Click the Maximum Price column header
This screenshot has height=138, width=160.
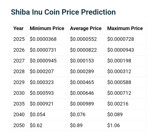[x=125, y=28]
